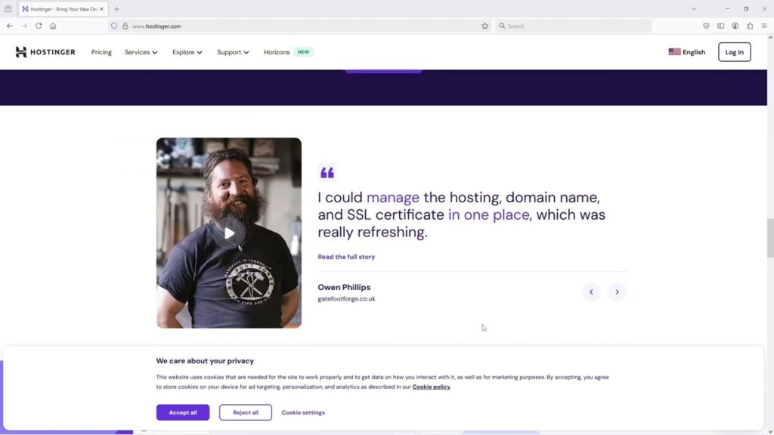
Task: Open Horizons from the navigation bar
Action: [277, 52]
